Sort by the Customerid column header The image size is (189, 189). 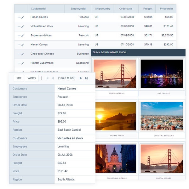tap(38, 9)
